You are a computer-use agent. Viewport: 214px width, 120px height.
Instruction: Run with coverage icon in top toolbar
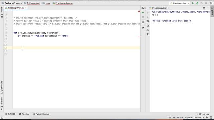click(x=202, y=3)
